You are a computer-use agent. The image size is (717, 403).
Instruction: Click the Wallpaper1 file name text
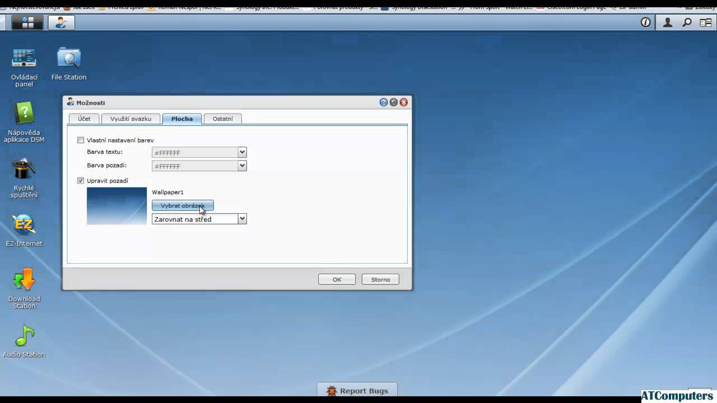[x=167, y=193]
